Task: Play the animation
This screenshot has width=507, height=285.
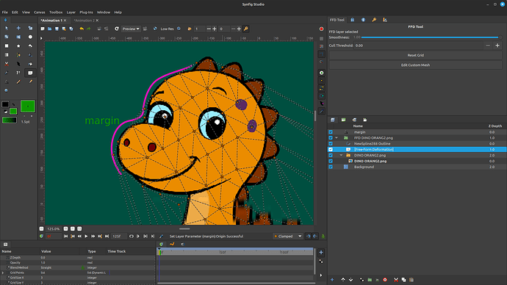Action: 86,237
